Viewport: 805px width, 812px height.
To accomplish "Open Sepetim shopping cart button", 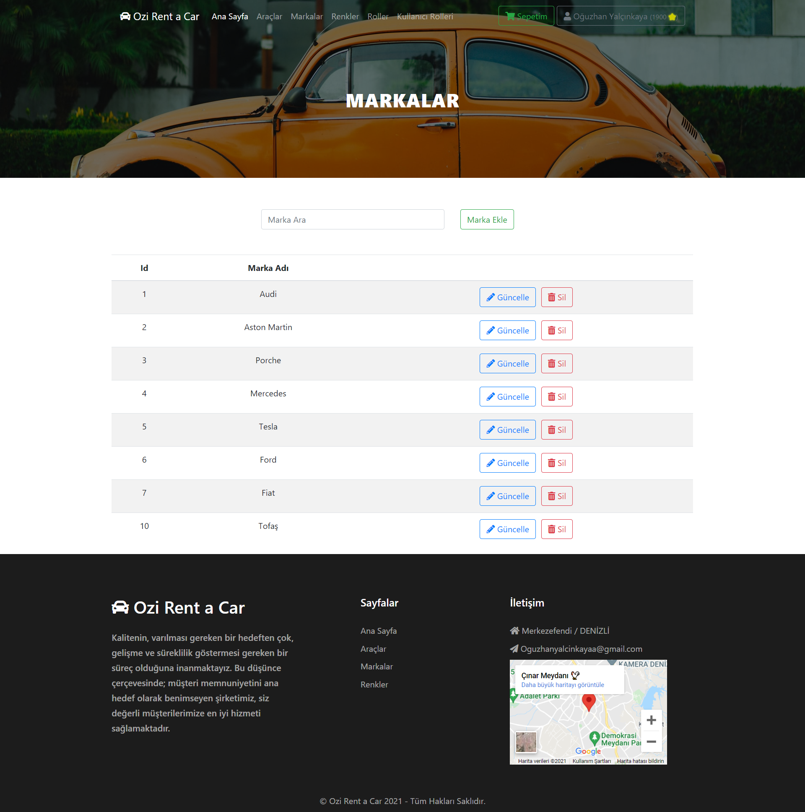I will (526, 16).
